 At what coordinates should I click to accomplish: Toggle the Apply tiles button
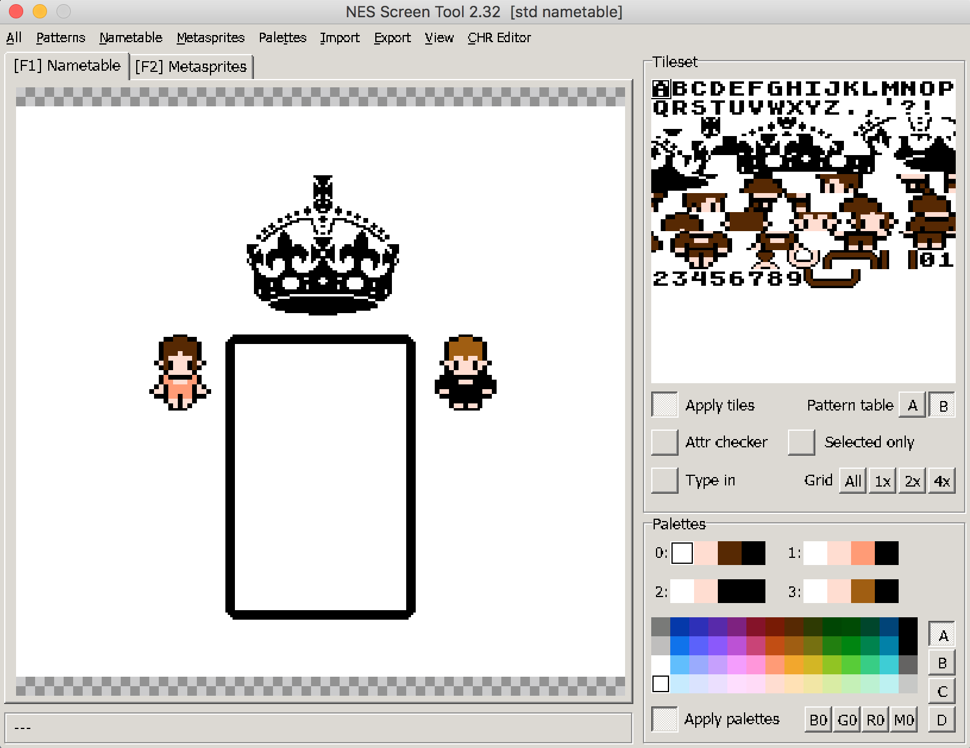(665, 405)
